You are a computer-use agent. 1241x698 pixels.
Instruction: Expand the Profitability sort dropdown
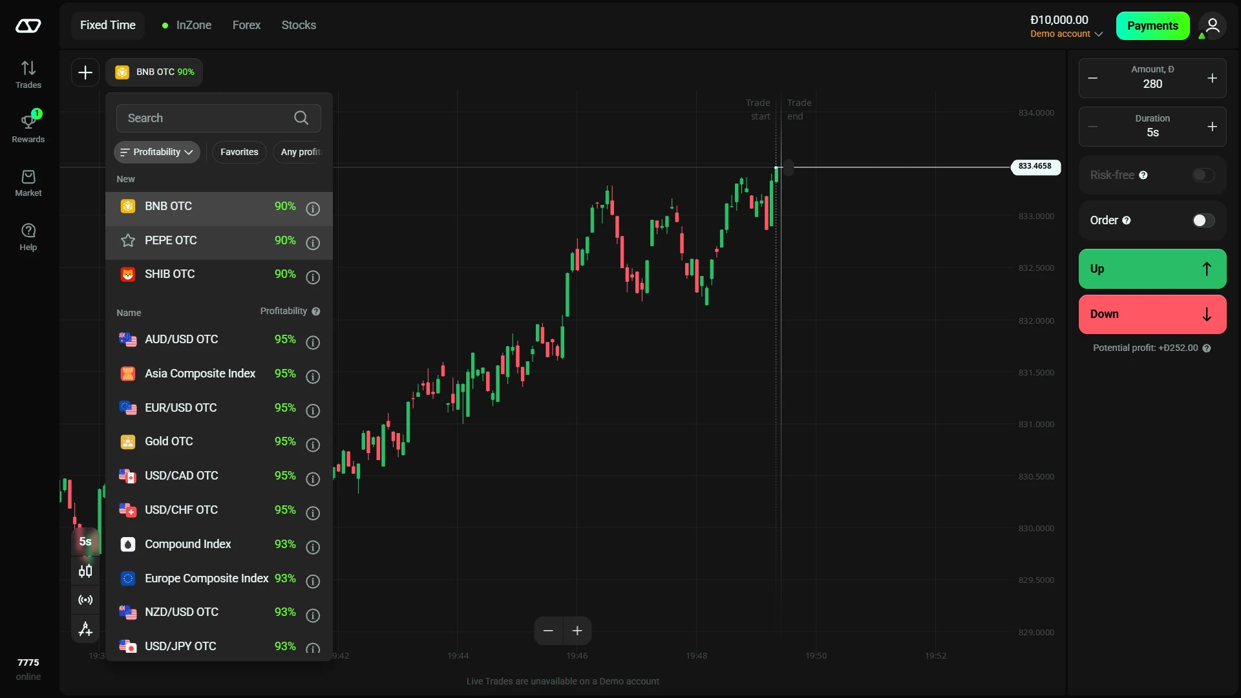tap(157, 153)
